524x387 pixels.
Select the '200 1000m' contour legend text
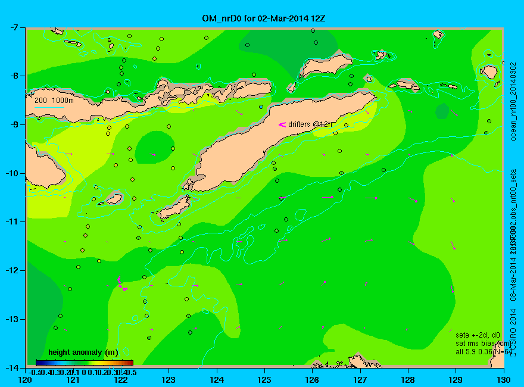[54, 100]
